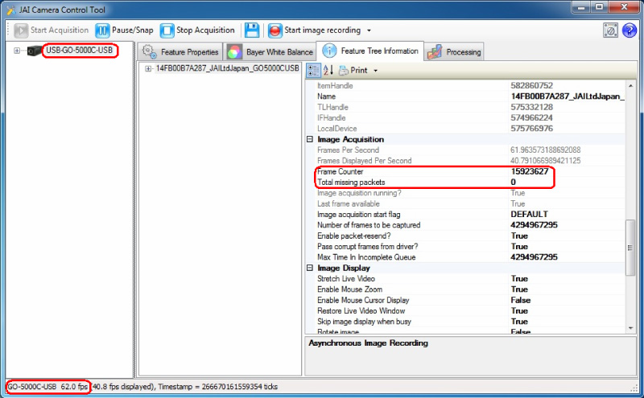This screenshot has height=398, width=644.
Task: Open the image recording dropdown arrow
Action: click(x=369, y=31)
